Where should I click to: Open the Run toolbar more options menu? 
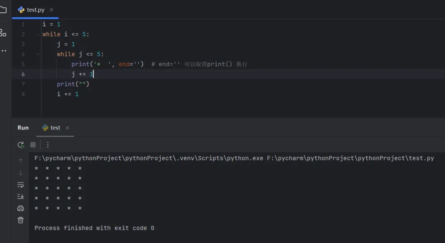click(x=48, y=145)
